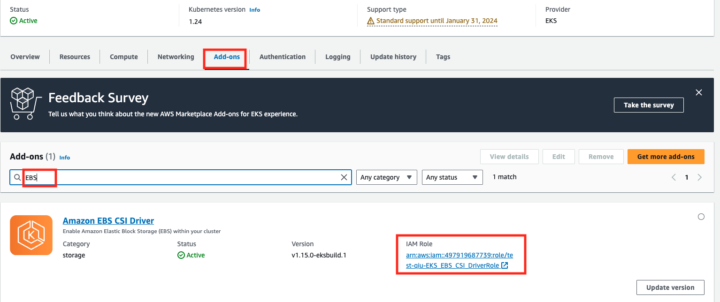The width and height of the screenshot is (720, 302).
Task: Open the Standard support warning link
Action: 437,21
